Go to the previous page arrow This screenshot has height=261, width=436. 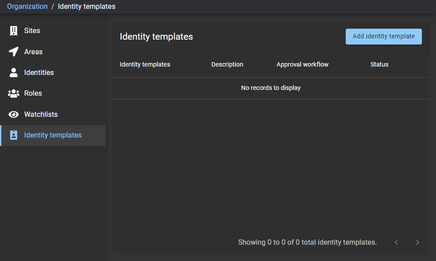pyautogui.click(x=396, y=242)
